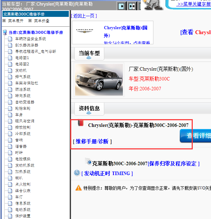Go back via 返回上一页 link
Viewport: 211px width, 219px height.
[84, 16]
